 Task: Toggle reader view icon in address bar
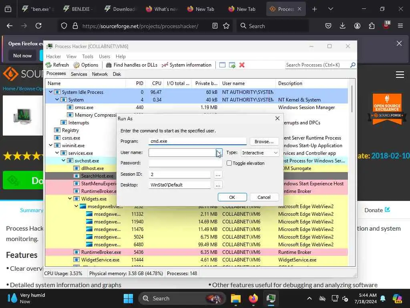(215, 26)
